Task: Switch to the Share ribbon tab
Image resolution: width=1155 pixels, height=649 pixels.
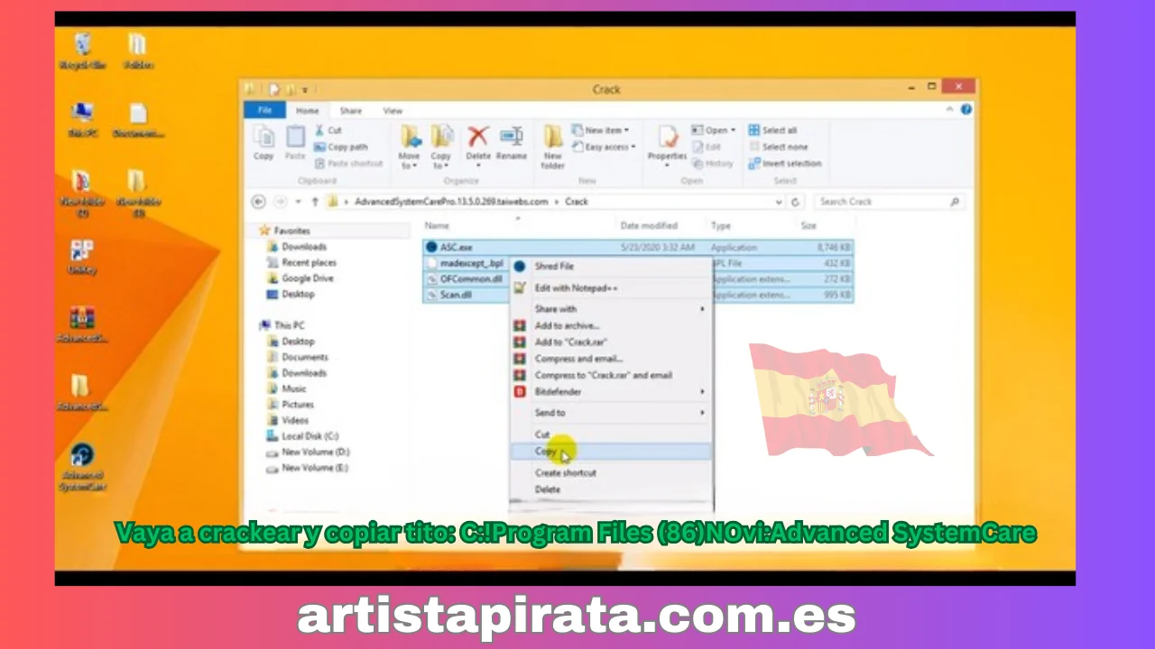Action: [351, 111]
